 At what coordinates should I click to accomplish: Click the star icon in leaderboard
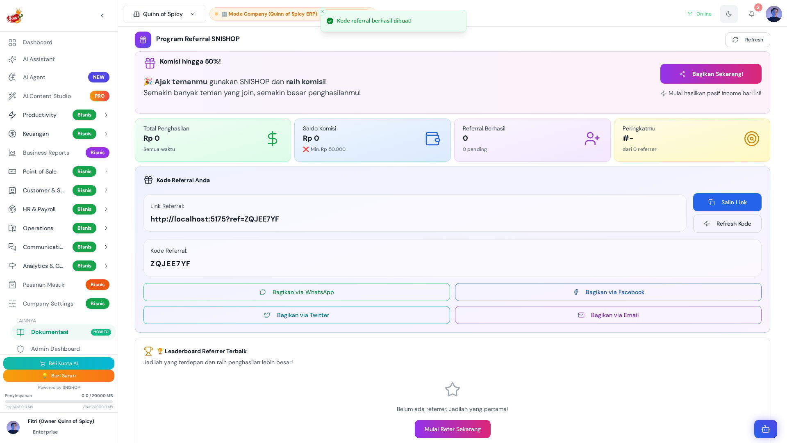pyautogui.click(x=453, y=390)
